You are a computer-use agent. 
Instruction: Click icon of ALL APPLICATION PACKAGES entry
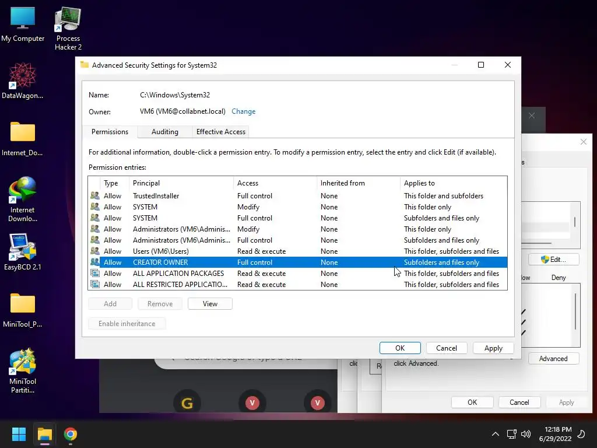pos(95,273)
